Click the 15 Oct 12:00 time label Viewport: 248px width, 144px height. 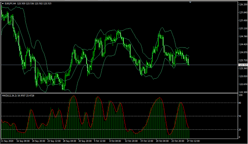147,141
